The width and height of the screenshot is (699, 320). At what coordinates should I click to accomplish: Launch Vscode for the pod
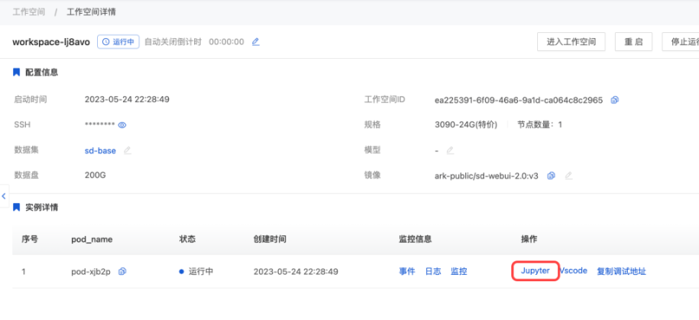click(x=574, y=271)
